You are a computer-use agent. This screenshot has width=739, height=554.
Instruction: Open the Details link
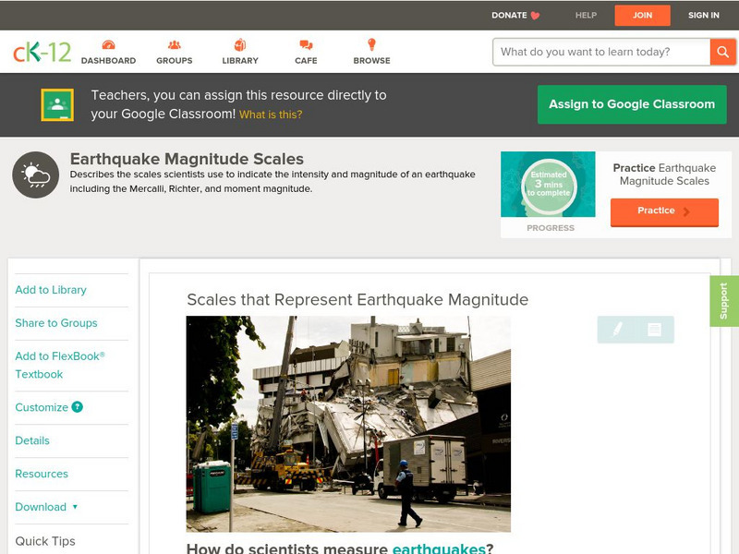click(32, 440)
